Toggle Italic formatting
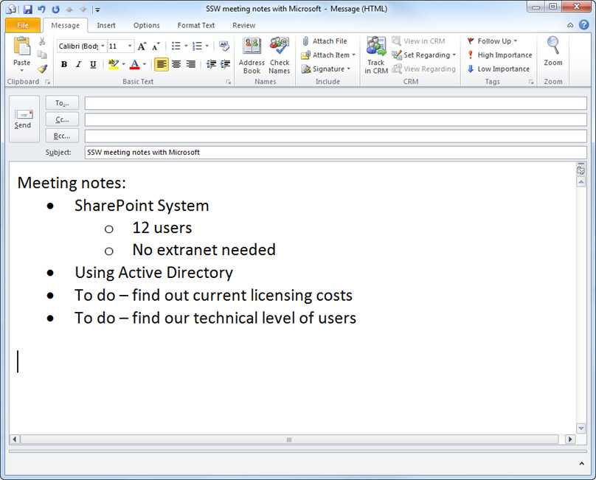This screenshot has width=596, height=480. (x=78, y=65)
